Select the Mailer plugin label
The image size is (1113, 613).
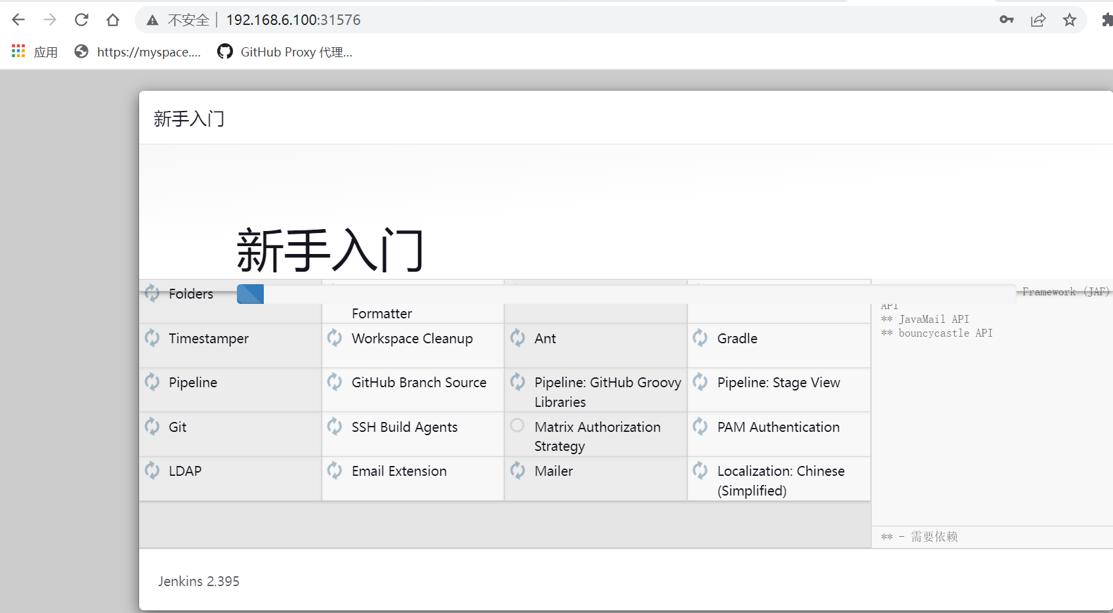click(554, 471)
